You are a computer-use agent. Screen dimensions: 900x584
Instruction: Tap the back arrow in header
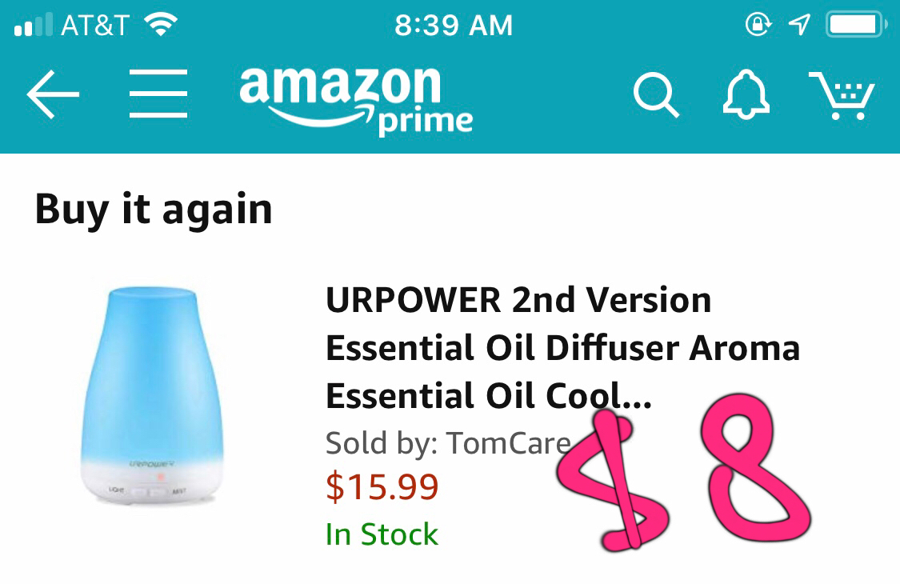53,94
